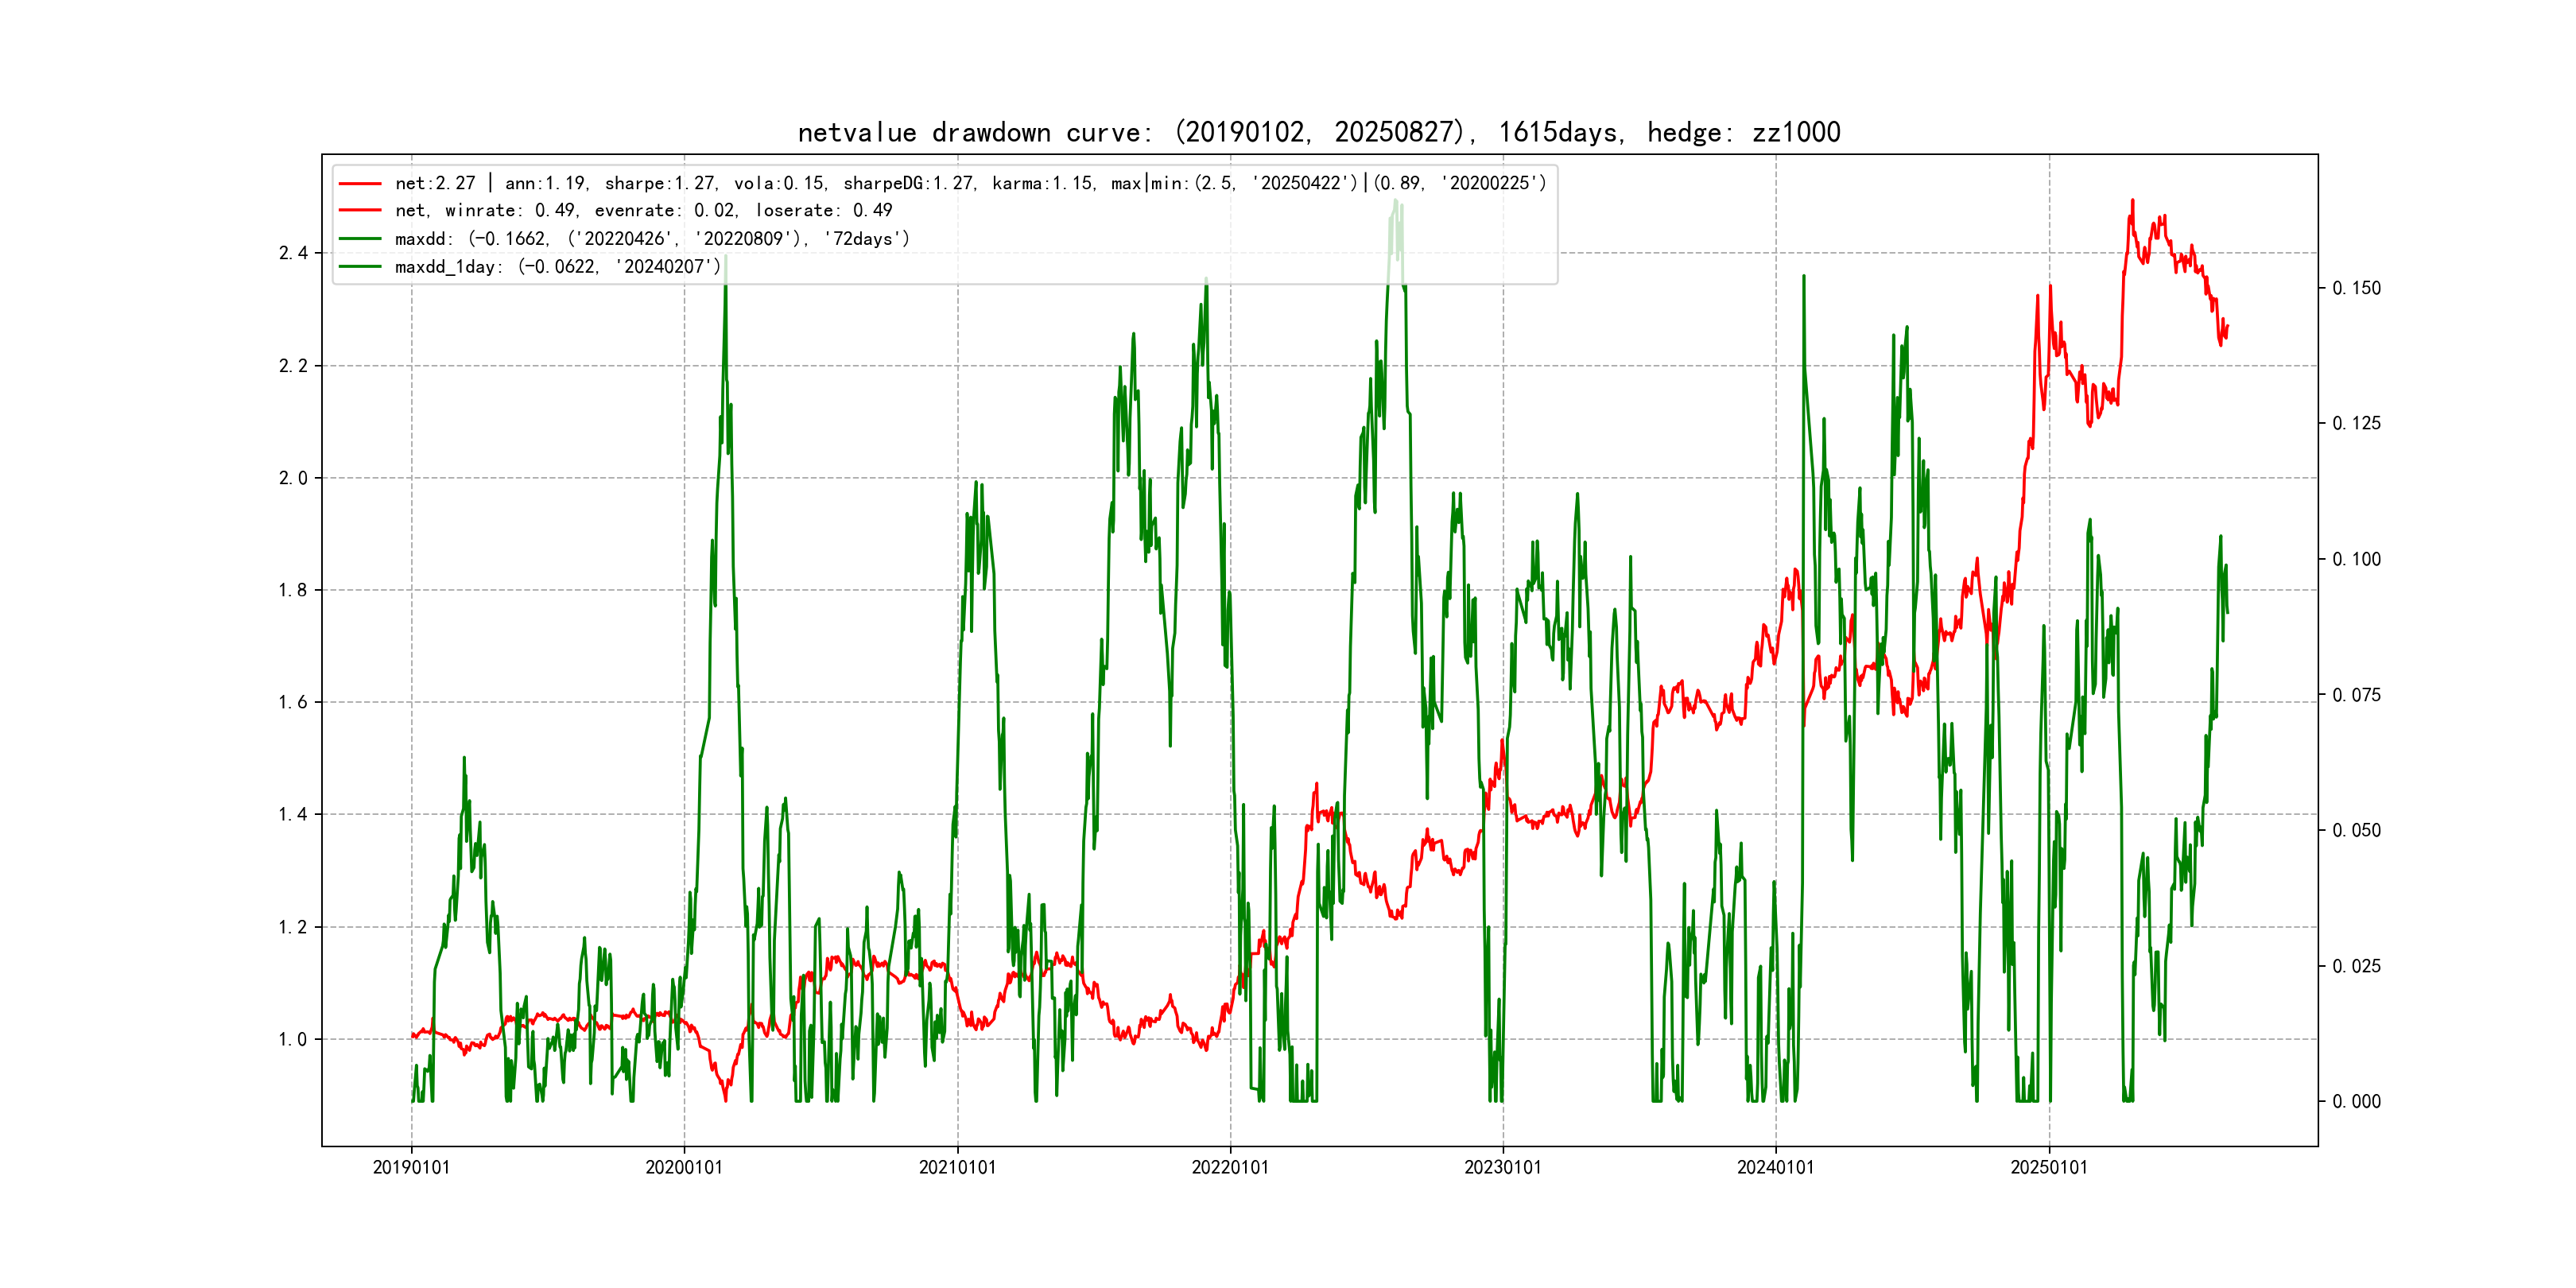Screen dimensions: 2576x1288
Task: Click the green swatch beside maxdd_1day entry
Action: (360, 267)
